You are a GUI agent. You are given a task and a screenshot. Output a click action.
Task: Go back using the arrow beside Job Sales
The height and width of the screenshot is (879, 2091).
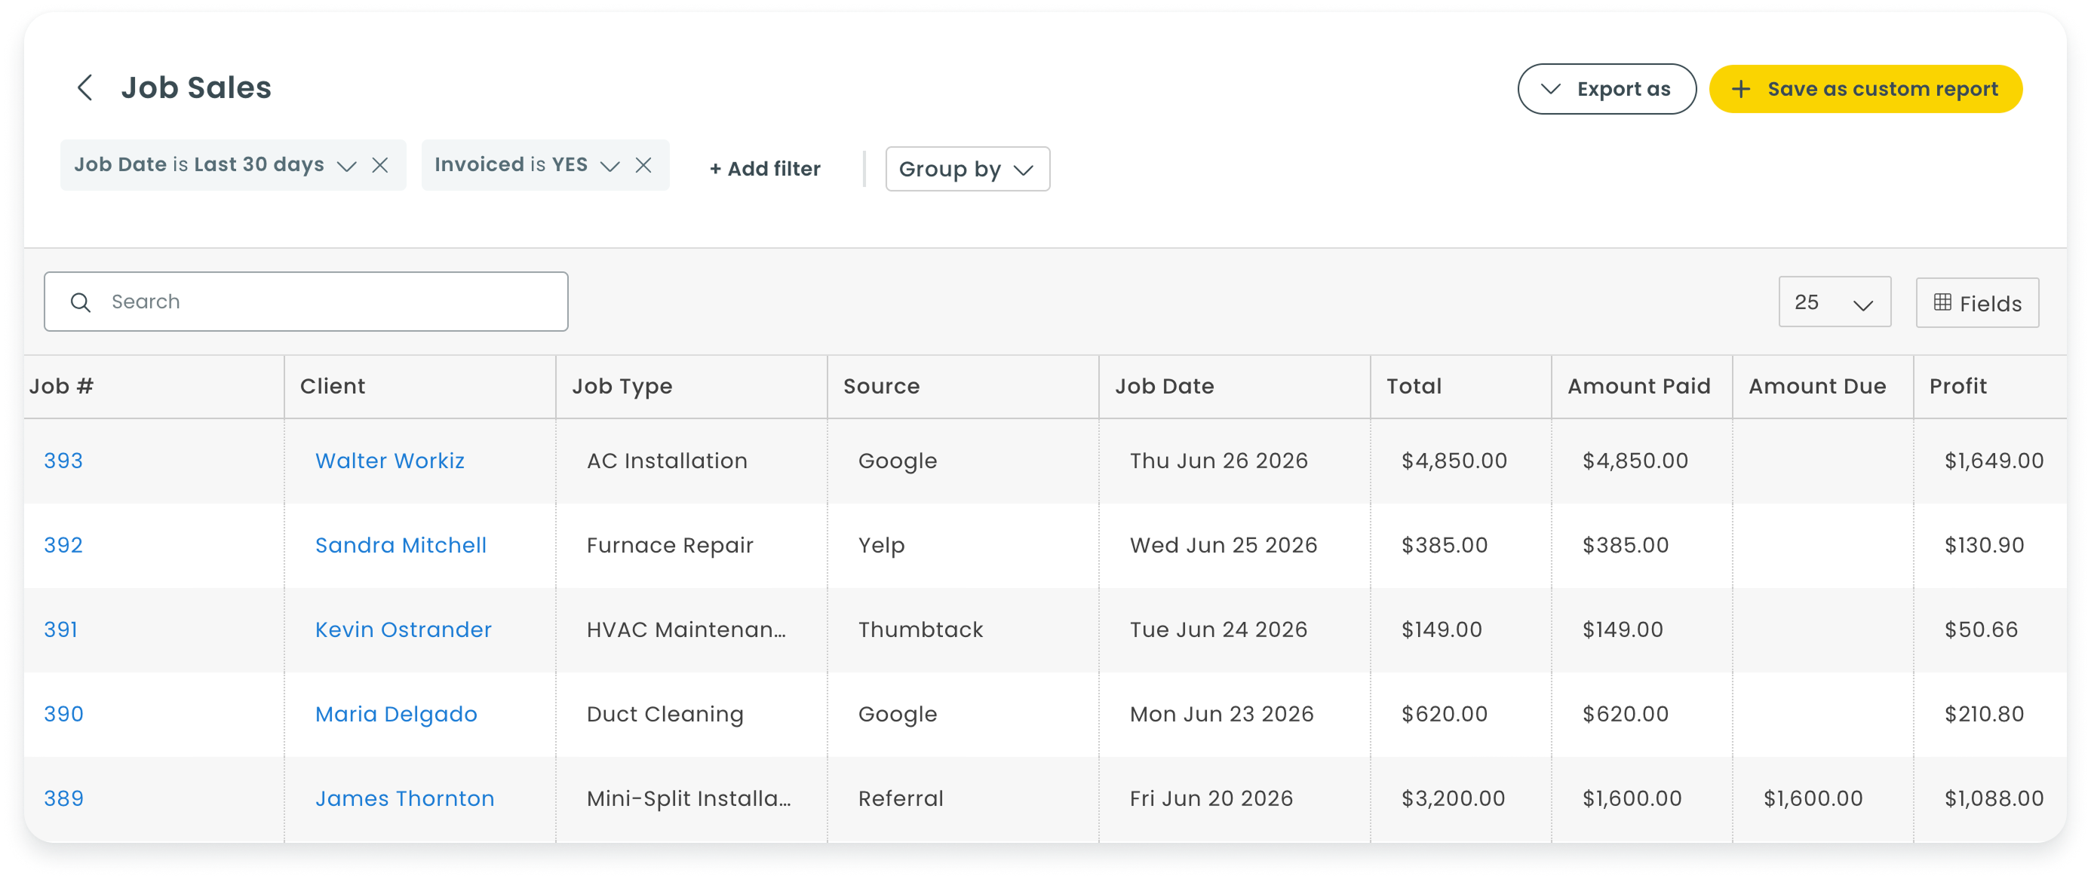[84, 87]
